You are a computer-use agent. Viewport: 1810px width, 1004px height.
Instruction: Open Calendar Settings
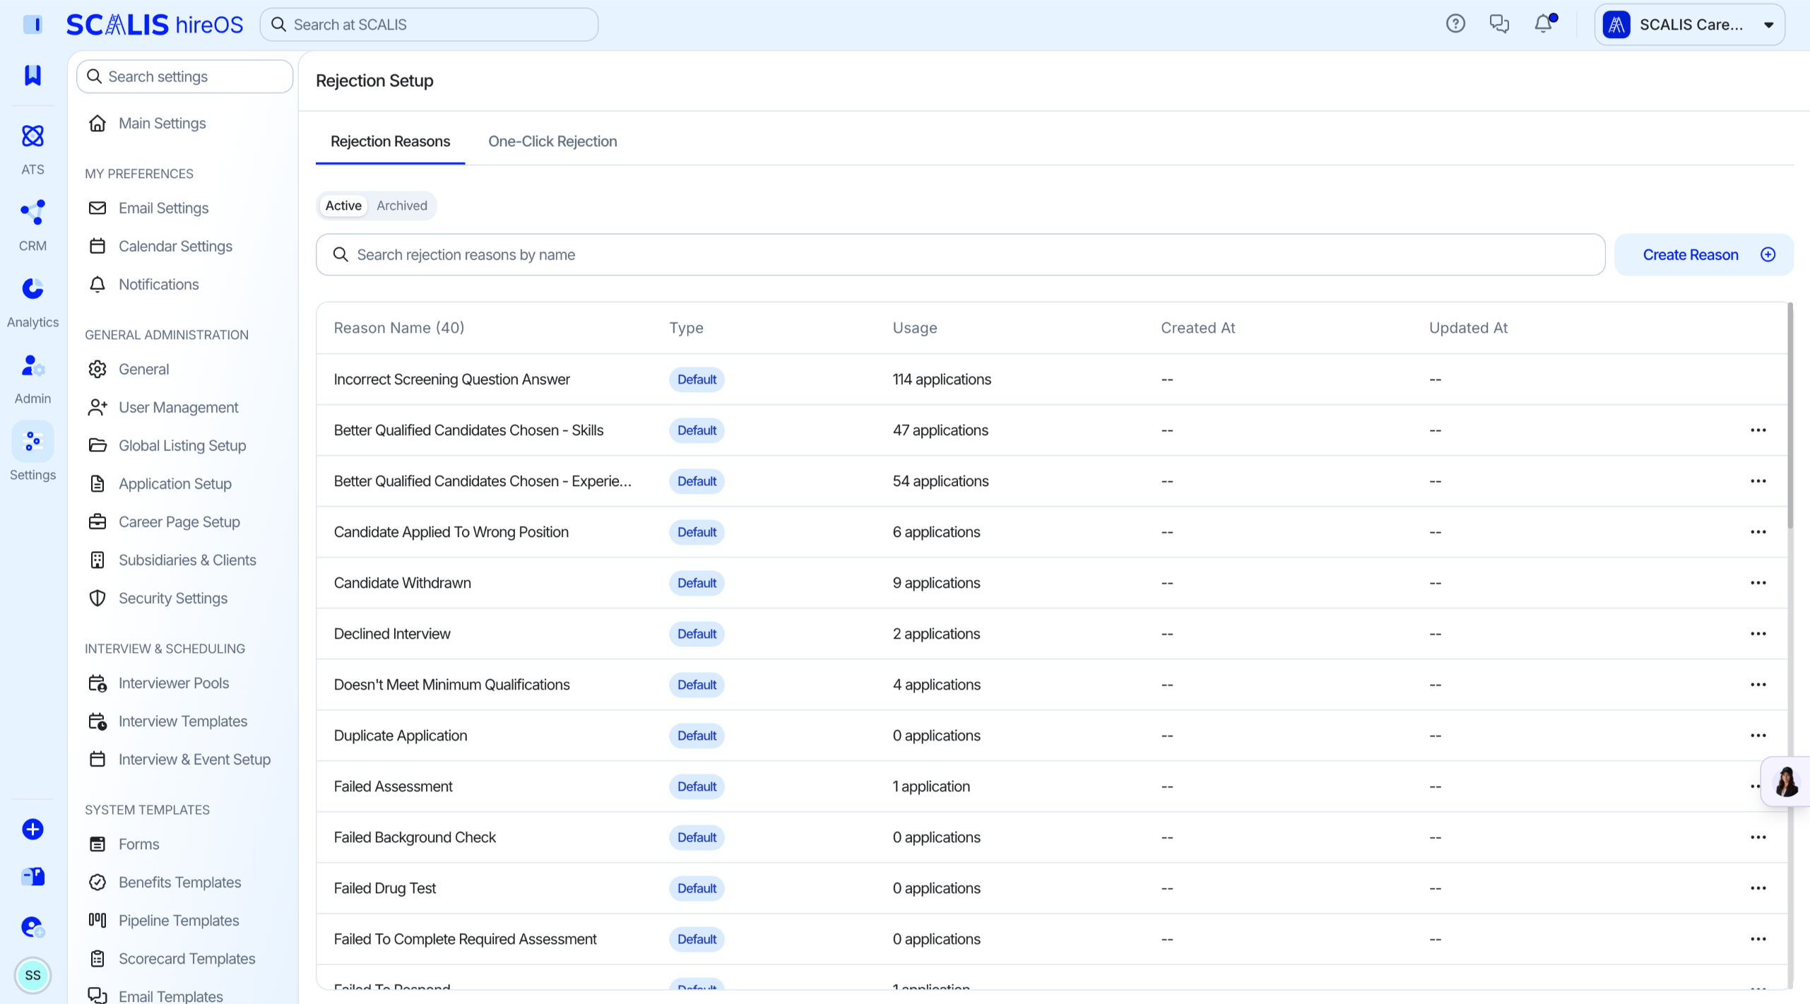(175, 246)
